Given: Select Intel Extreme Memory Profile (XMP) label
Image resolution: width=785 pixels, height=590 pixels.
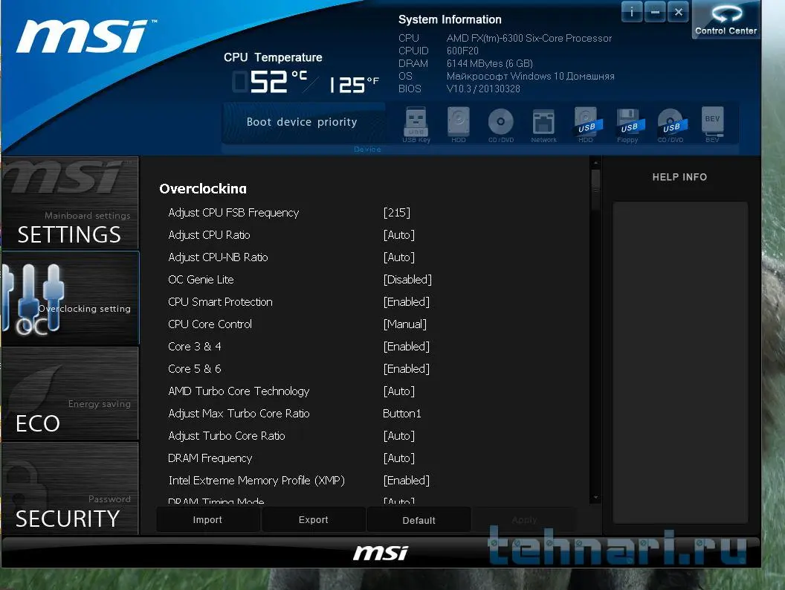Looking at the screenshot, I should coord(256,480).
